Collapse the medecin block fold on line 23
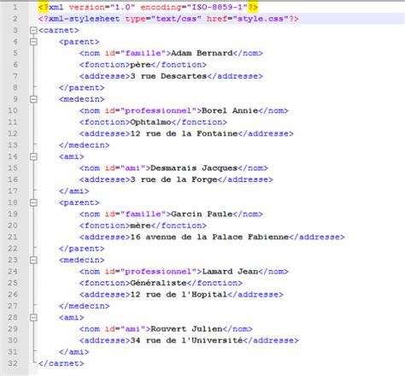 pos(33,260)
